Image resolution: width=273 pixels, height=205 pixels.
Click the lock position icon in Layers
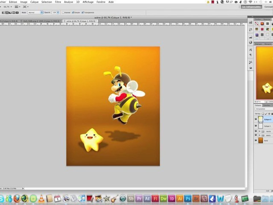click(x=269, y=114)
